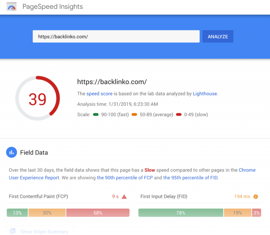Click the orange info icon next to 194 ms
This screenshot has height=235, width=270.
click(255, 197)
